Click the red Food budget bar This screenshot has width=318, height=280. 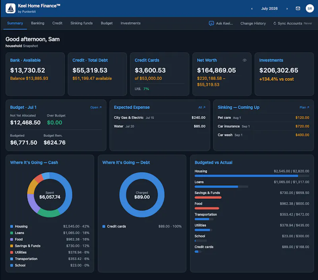pyautogui.click(x=207, y=208)
